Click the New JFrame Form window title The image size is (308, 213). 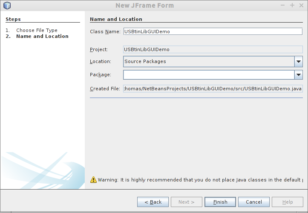point(144,6)
